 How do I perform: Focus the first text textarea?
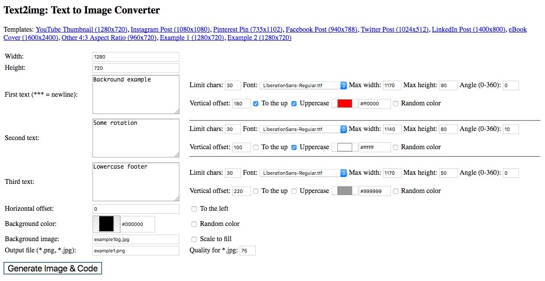tap(135, 95)
